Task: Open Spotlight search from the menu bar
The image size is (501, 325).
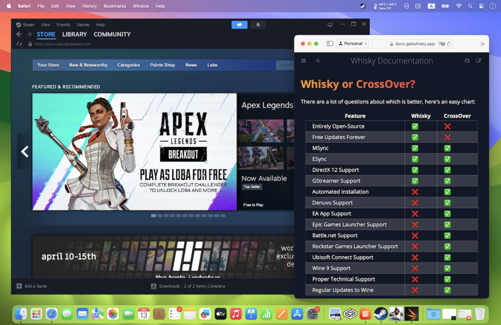Action: click(x=470, y=6)
